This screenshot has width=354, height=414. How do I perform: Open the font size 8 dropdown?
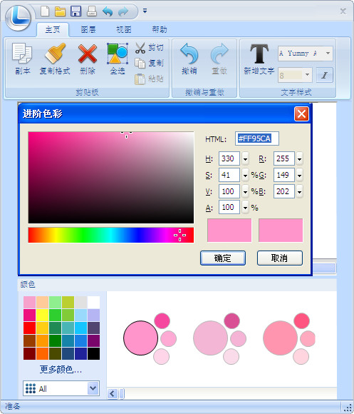308,75
